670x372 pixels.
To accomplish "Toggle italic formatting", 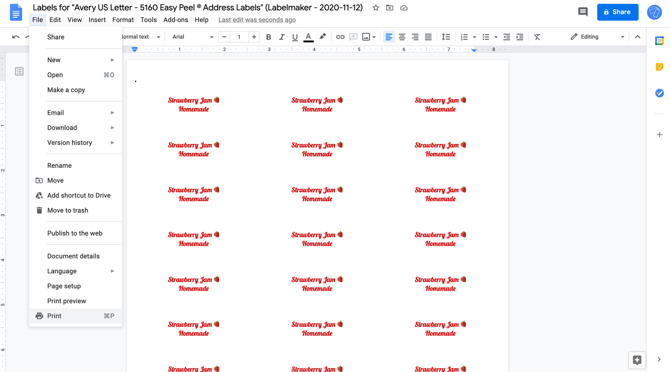I will click(x=281, y=36).
